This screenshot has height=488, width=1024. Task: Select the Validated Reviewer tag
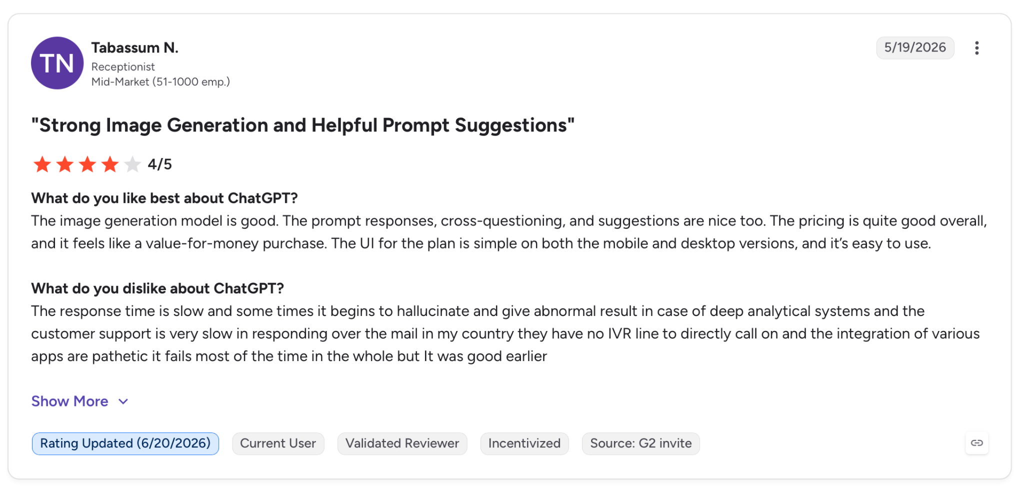tap(402, 443)
